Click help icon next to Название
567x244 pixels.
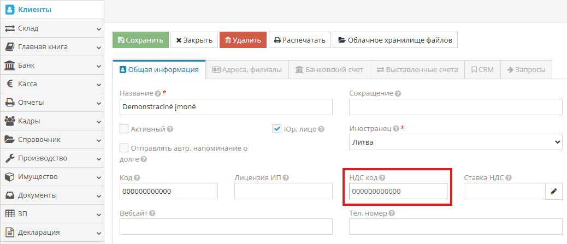coord(158,93)
